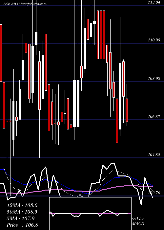Image resolution: width=164 pixels, height=230 pixels.
Task: Click the 108.93 price level label
Action: [x=154, y=78]
